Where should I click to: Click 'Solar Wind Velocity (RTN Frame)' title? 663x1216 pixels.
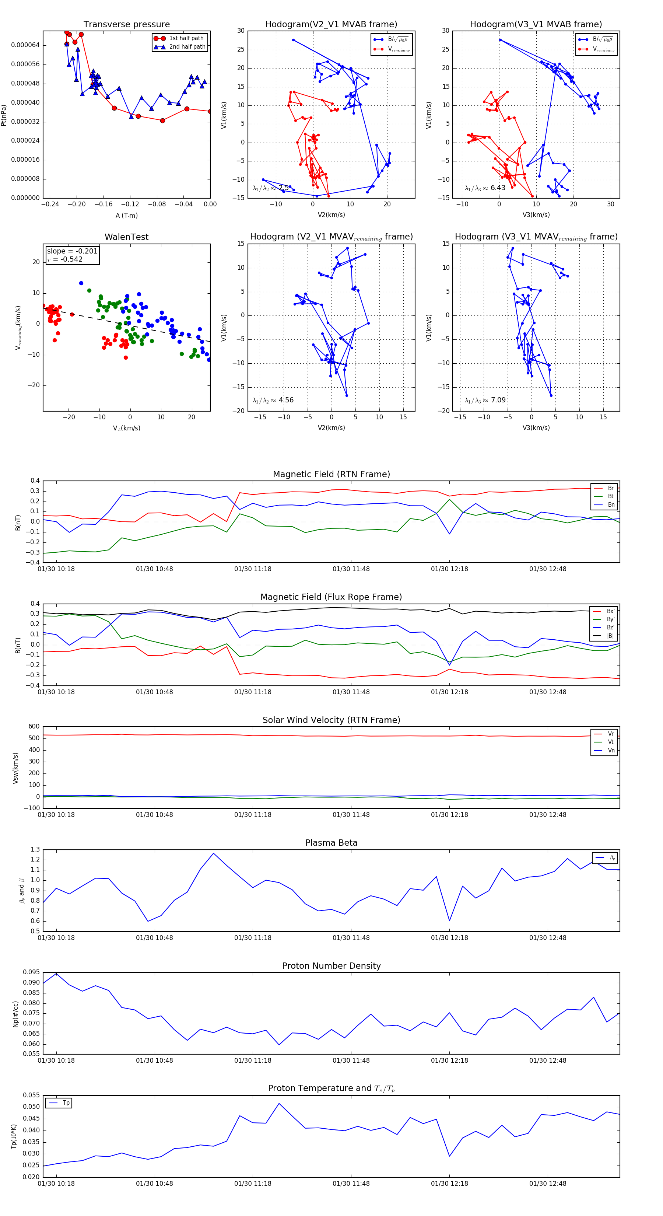coord(331,720)
